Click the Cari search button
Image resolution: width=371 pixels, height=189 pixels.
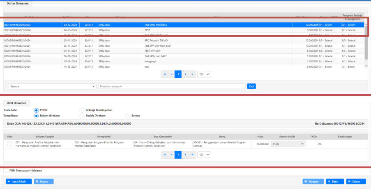pyautogui.click(x=251, y=87)
